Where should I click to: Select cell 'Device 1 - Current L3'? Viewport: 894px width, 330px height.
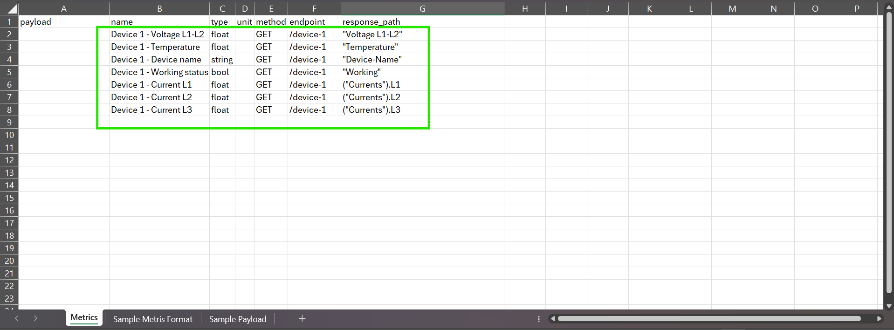click(x=159, y=110)
